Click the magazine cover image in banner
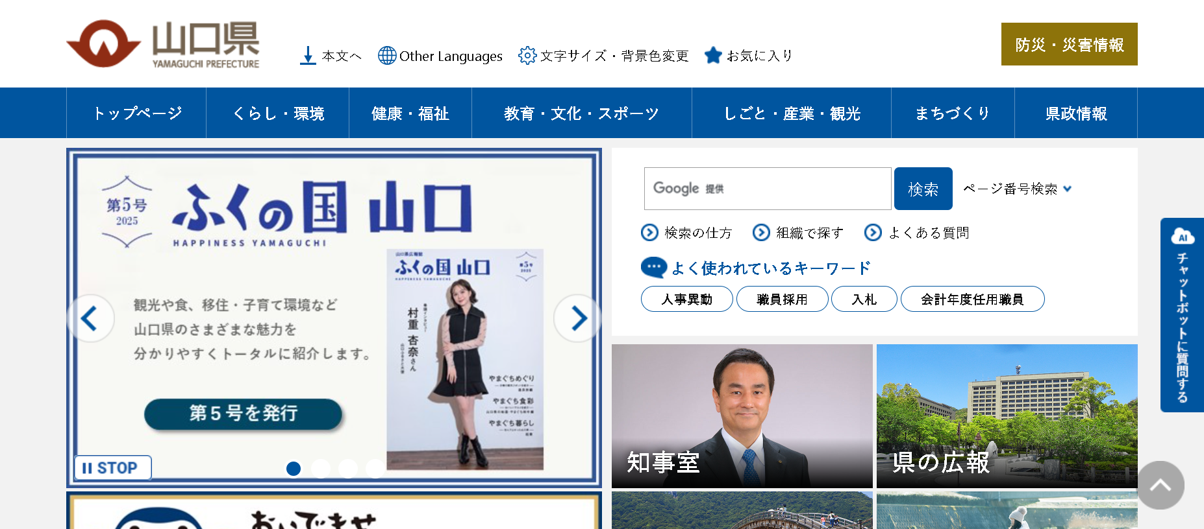The height and width of the screenshot is (529, 1204). [465, 359]
